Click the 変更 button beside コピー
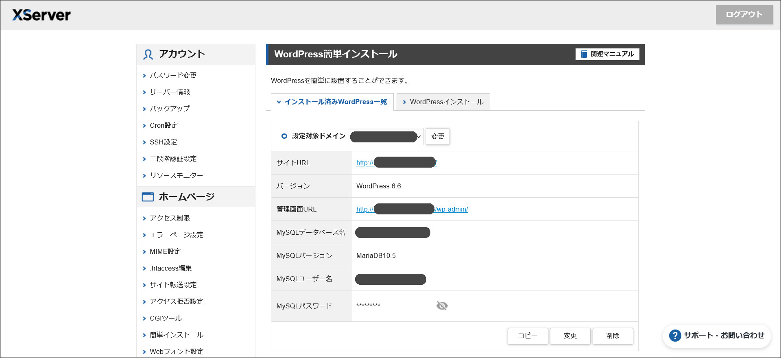This screenshot has width=781, height=358. 570,336
